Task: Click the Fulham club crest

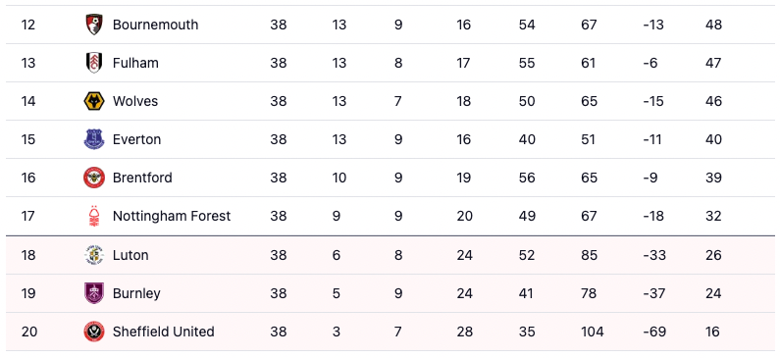Action: pyautogui.click(x=94, y=63)
